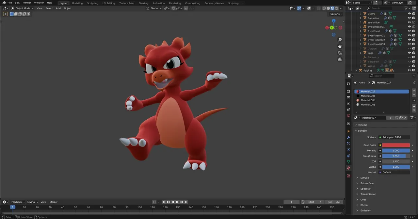
Task: Hide the Claws object in viewport
Action: pos(409,14)
